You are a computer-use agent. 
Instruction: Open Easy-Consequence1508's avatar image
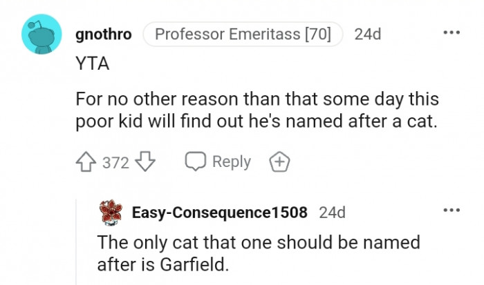pos(111,212)
